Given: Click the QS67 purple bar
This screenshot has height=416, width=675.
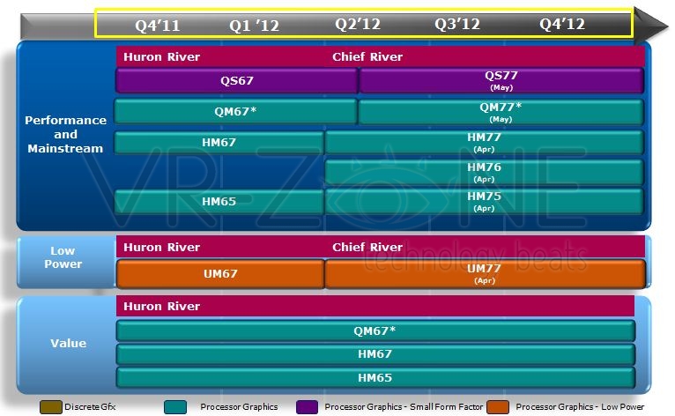Looking at the screenshot, I should [x=237, y=80].
